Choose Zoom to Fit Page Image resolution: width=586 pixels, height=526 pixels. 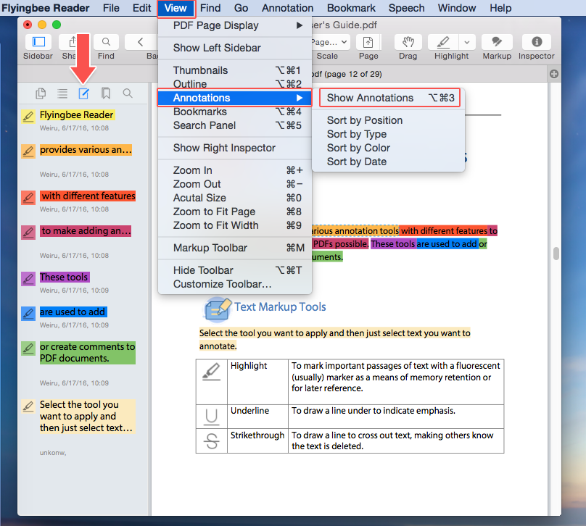(235, 212)
